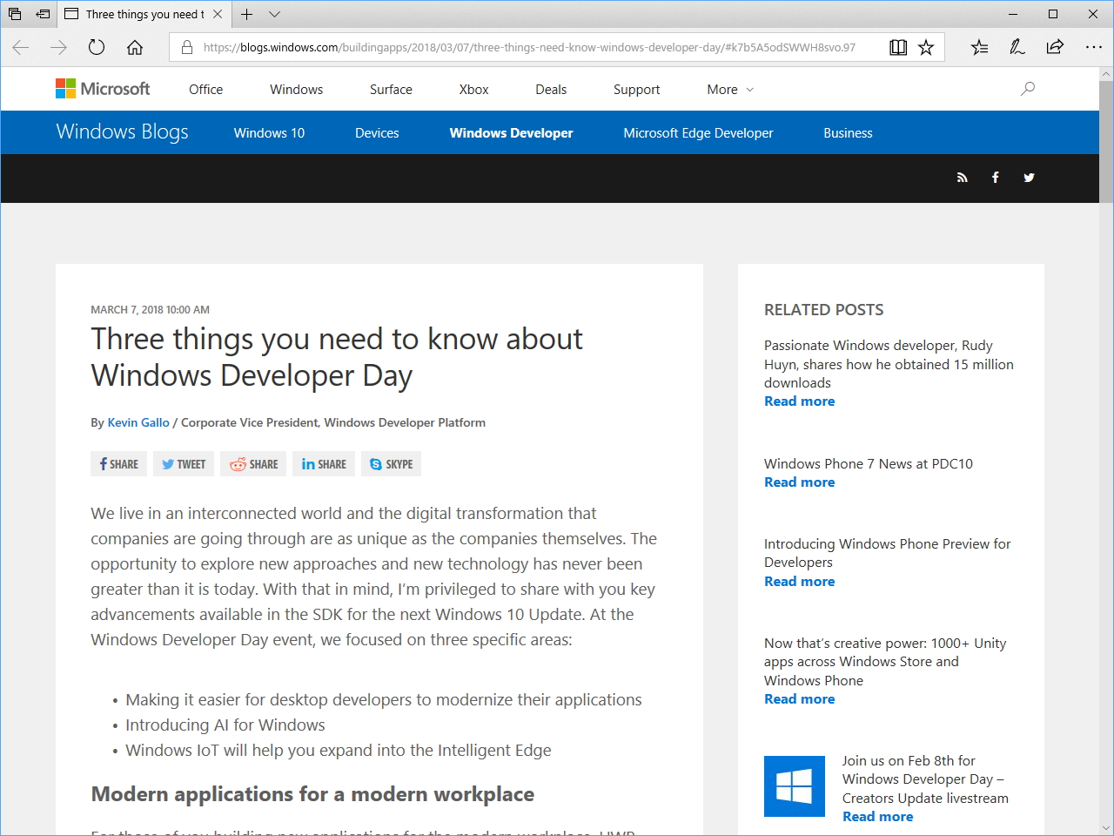Image resolution: width=1114 pixels, height=836 pixels.
Task: Open the blog's Facebook page icon
Action: tap(995, 178)
